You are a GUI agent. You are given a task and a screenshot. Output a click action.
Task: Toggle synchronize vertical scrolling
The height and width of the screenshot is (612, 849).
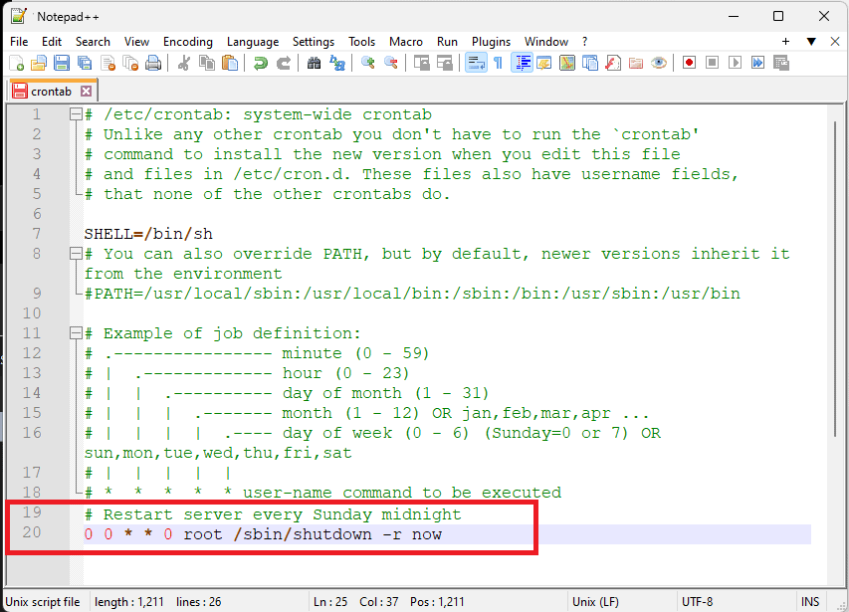tap(421, 62)
